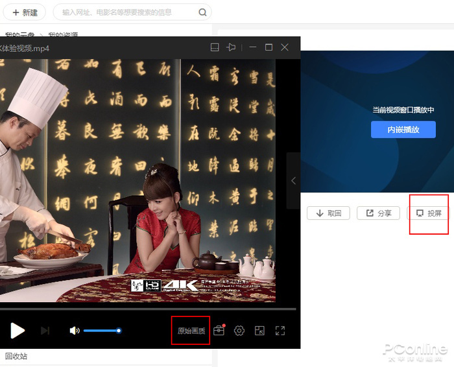This screenshot has height=367, width=454.
Task: Click the 取回 download button
Action: (329, 213)
